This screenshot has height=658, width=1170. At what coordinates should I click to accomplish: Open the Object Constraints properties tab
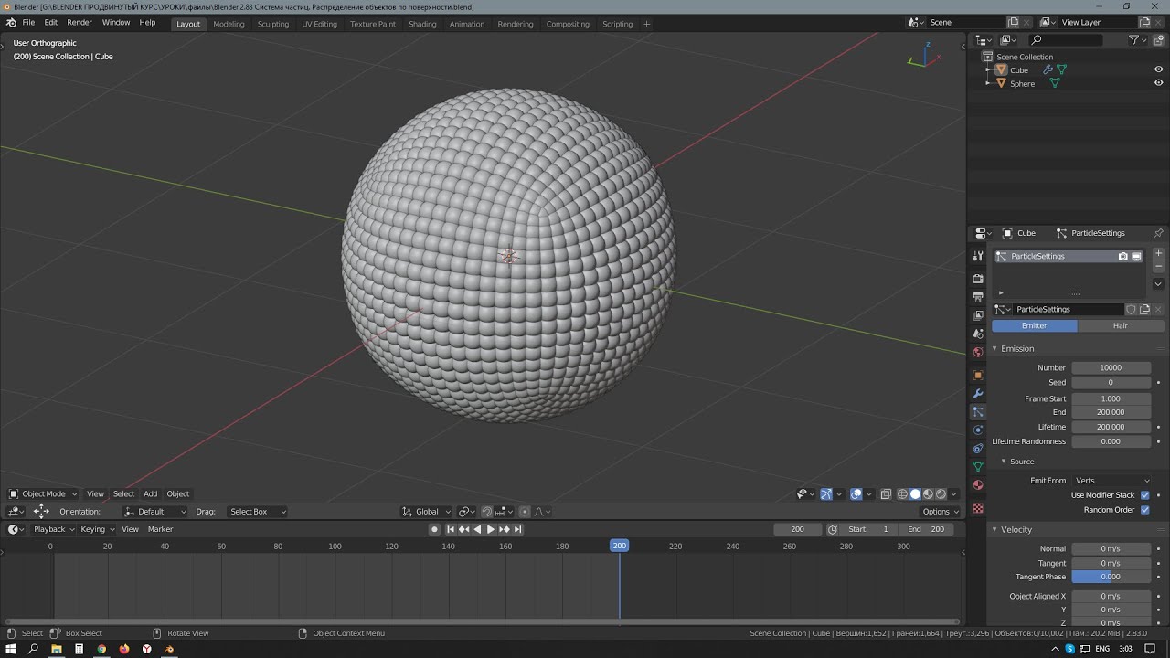tap(978, 448)
